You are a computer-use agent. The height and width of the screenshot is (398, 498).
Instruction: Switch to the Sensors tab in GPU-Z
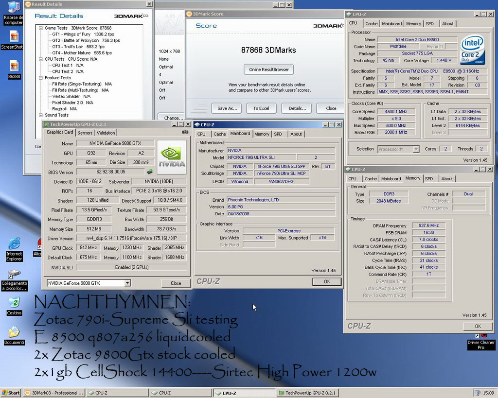(x=85, y=133)
